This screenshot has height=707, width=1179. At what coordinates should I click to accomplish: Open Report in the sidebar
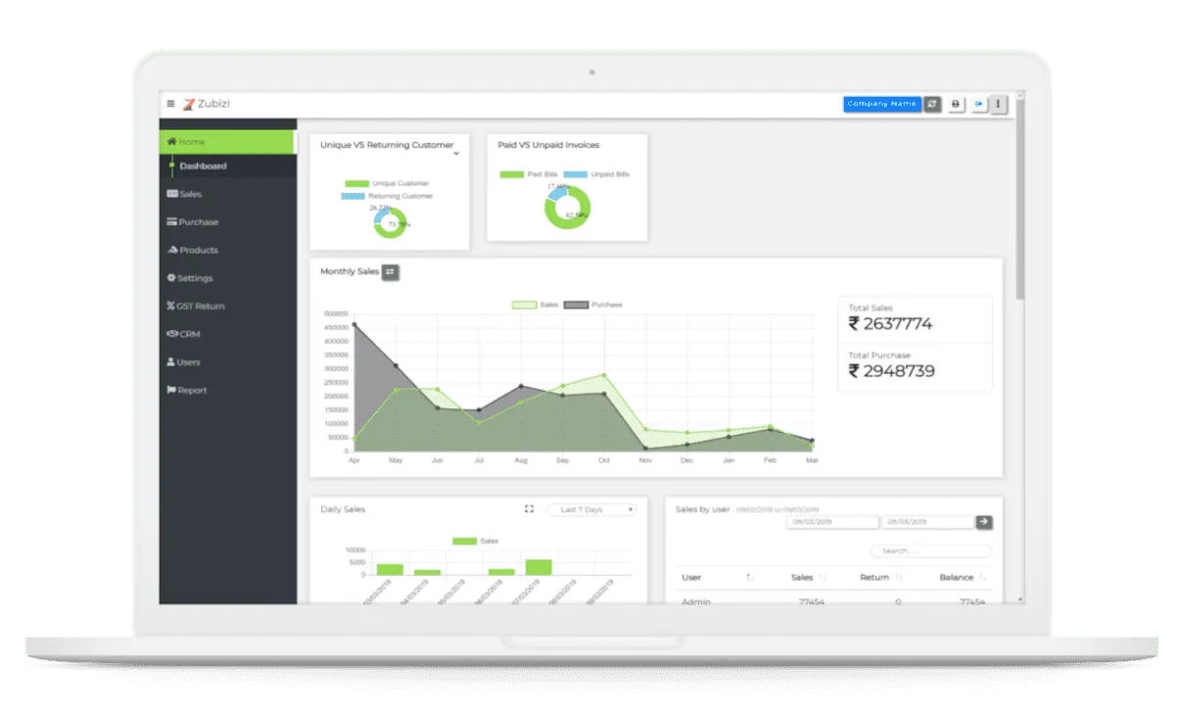coord(187,391)
